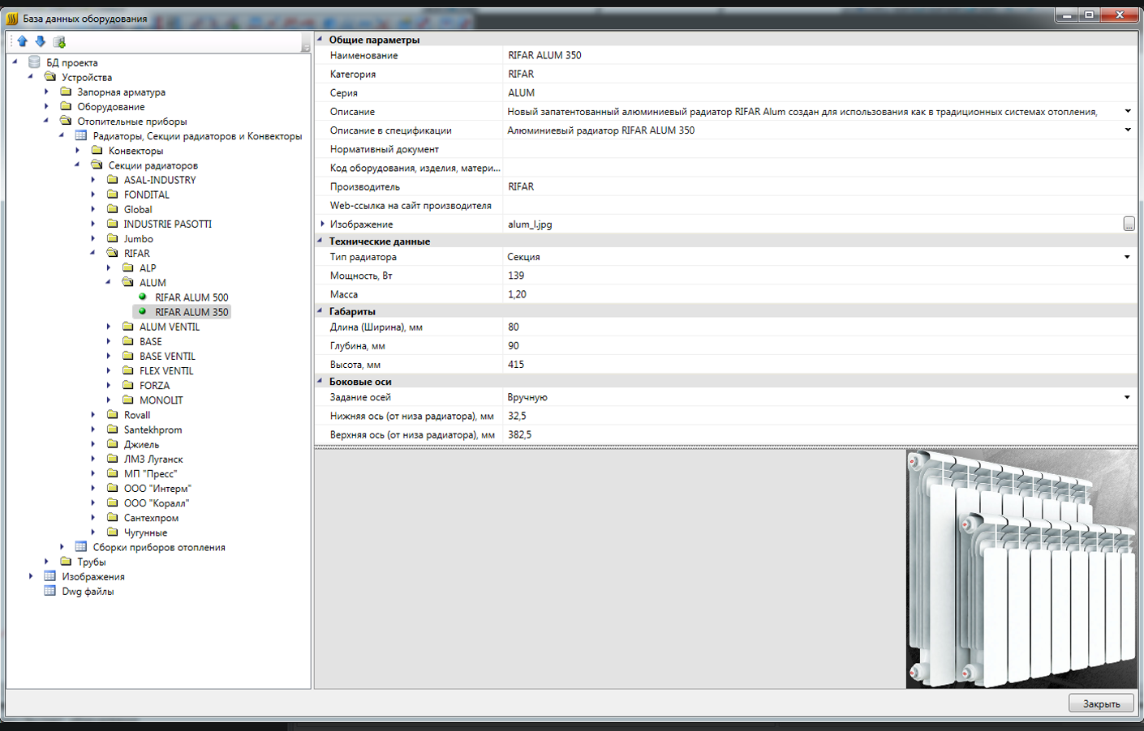Click the Высота, мм value 415

pos(819,365)
